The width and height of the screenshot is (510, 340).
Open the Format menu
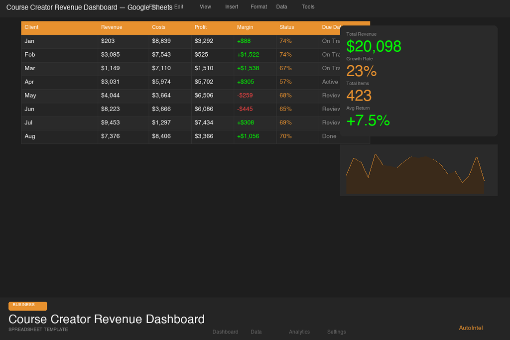click(258, 7)
